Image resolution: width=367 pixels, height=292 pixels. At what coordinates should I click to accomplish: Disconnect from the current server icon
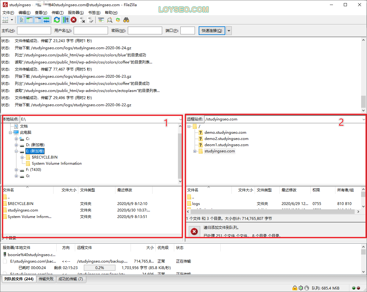tap(82, 20)
